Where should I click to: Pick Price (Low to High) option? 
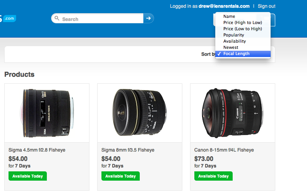coord(243,29)
